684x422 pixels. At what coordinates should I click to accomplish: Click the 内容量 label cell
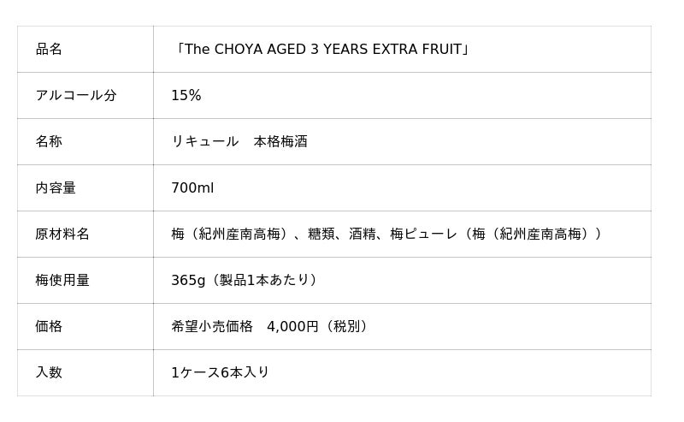click(56, 188)
